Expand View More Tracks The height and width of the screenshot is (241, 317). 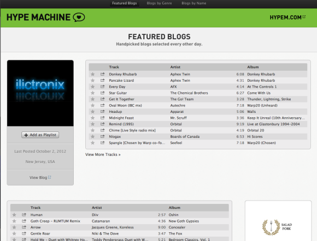tap(103, 154)
